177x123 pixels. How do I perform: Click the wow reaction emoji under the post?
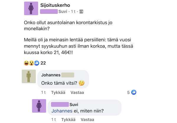pyautogui.click(x=31, y=63)
